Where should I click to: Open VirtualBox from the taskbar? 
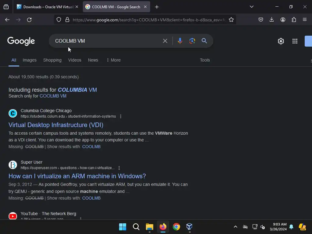[190, 227]
